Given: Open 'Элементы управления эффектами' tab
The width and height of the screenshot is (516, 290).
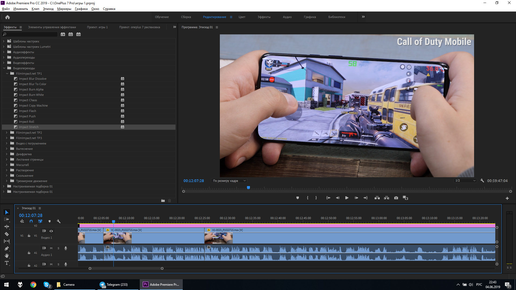Looking at the screenshot, I should click(52, 27).
